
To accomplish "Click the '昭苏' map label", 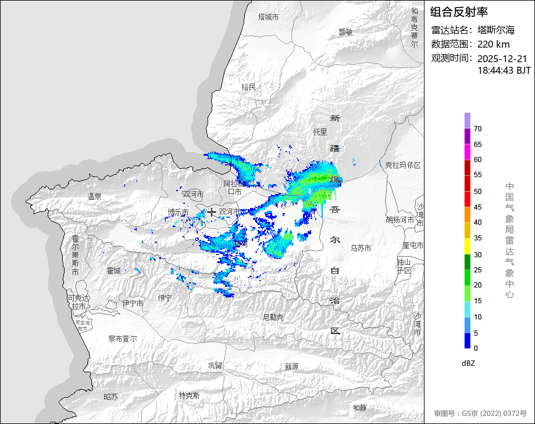I will [x=110, y=397].
